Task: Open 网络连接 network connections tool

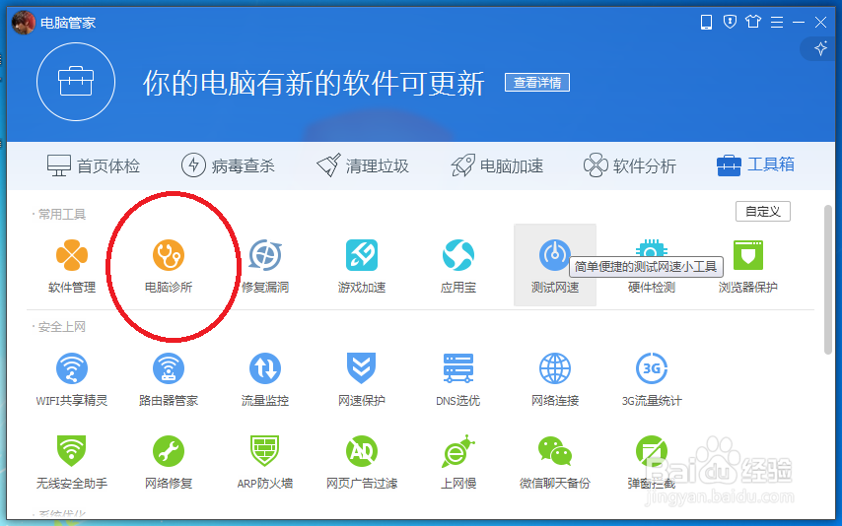Action: pos(555,379)
